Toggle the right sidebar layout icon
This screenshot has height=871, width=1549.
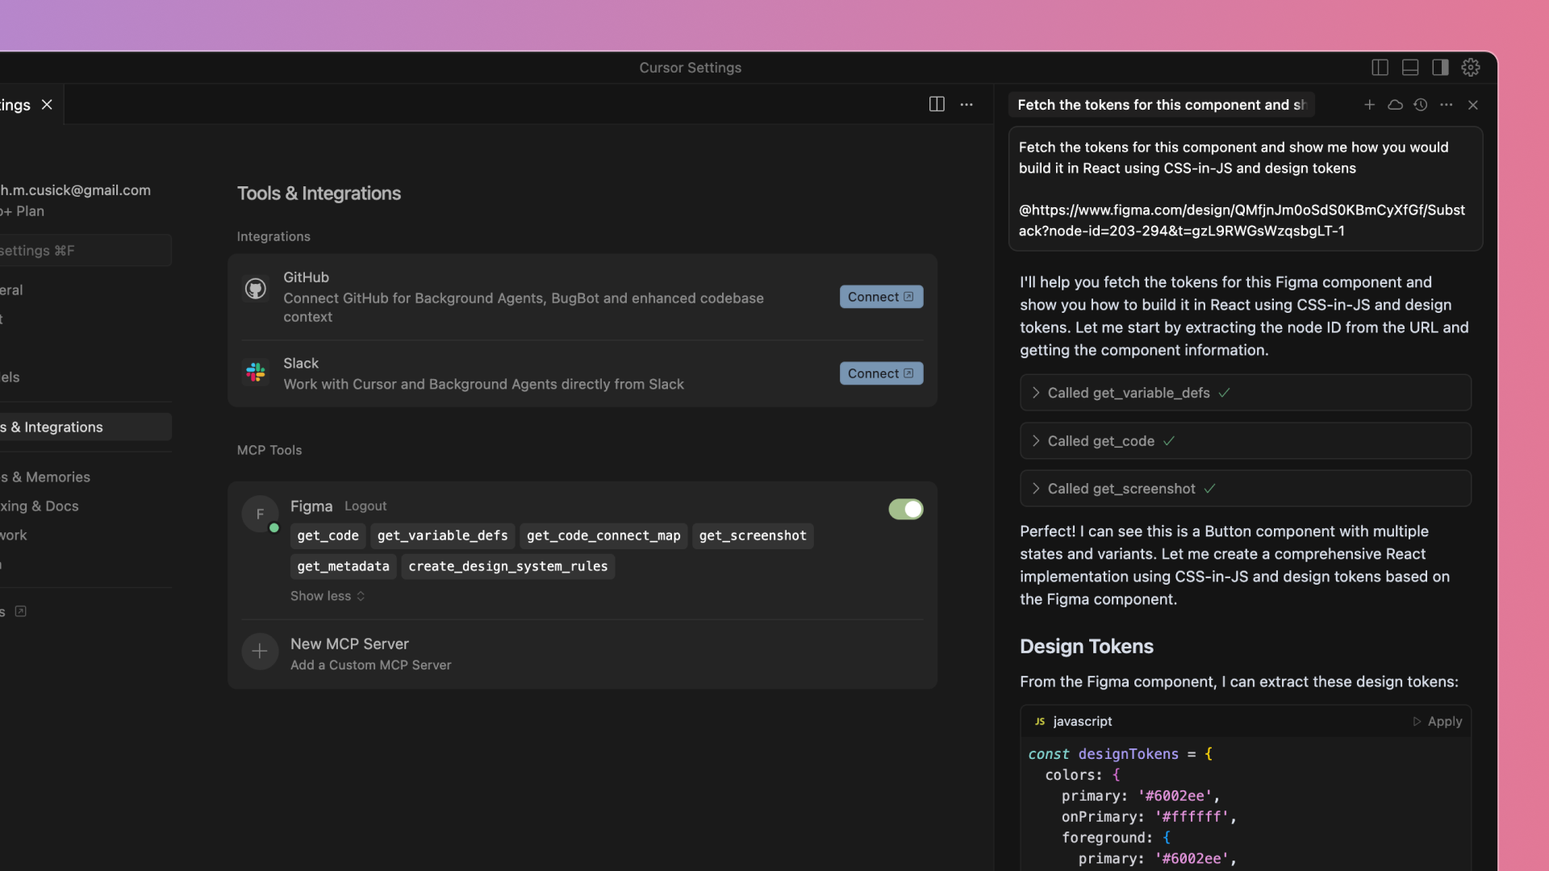click(x=1440, y=68)
